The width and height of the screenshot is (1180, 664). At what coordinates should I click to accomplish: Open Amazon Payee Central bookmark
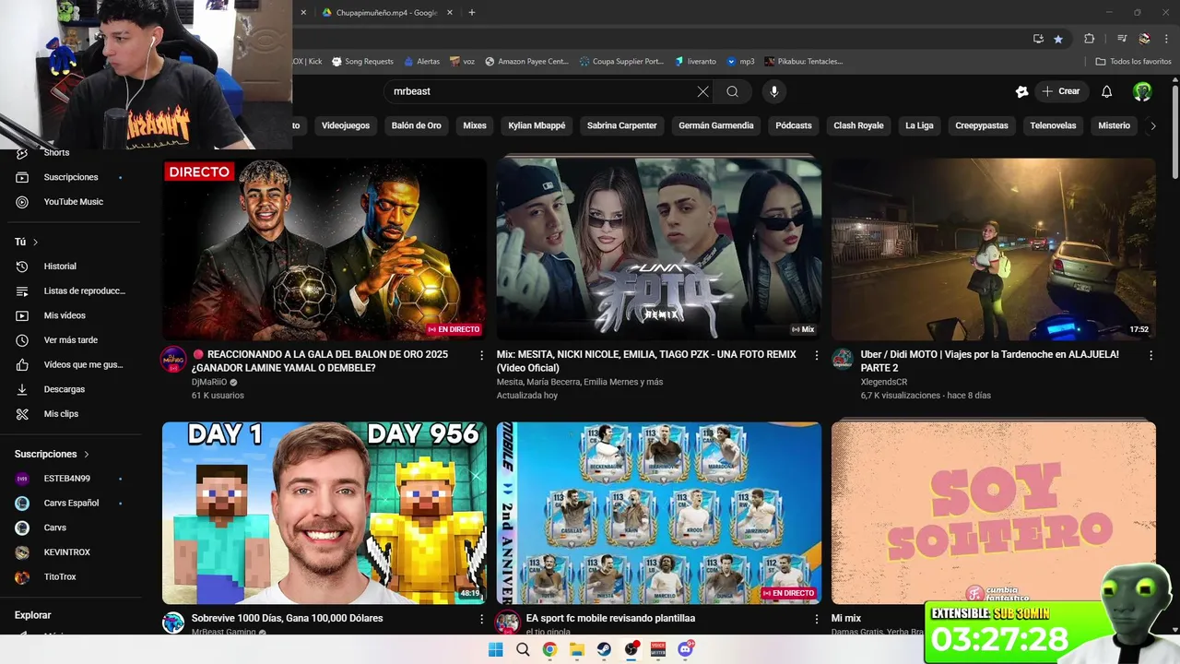pyautogui.click(x=526, y=62)
